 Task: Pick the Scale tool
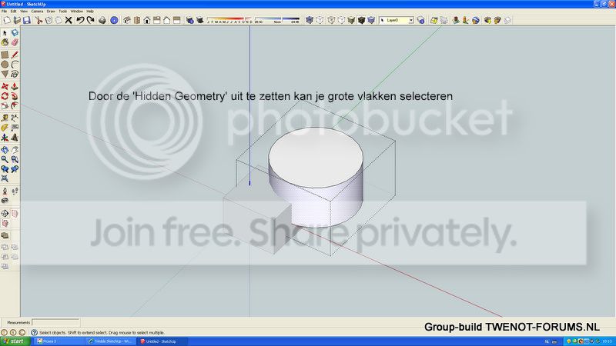click(5, 105)
